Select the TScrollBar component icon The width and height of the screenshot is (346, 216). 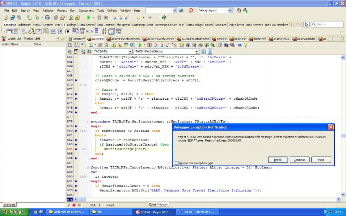click(x=90, y=31)
